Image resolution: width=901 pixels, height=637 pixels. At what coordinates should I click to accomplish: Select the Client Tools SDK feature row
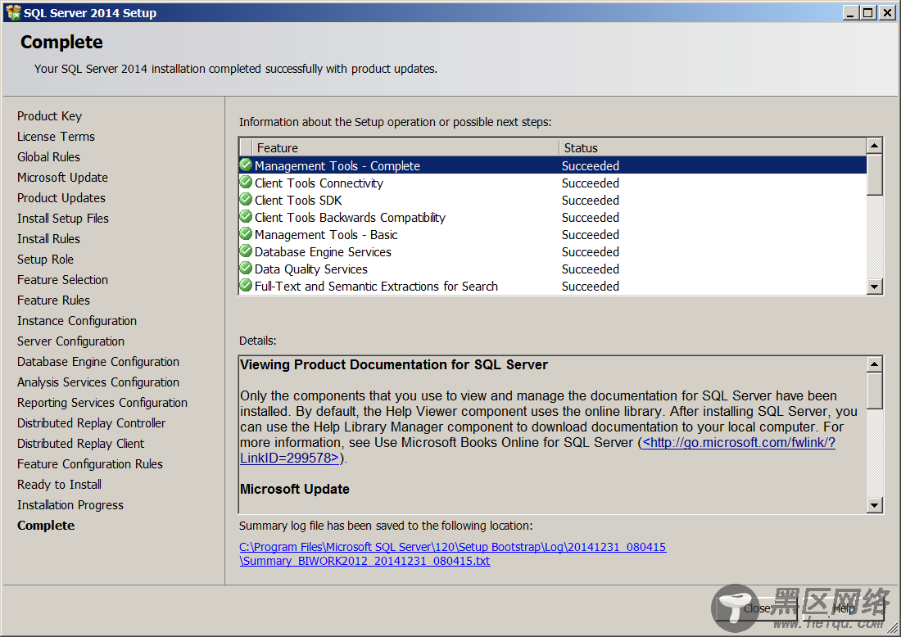click(553, 200)
